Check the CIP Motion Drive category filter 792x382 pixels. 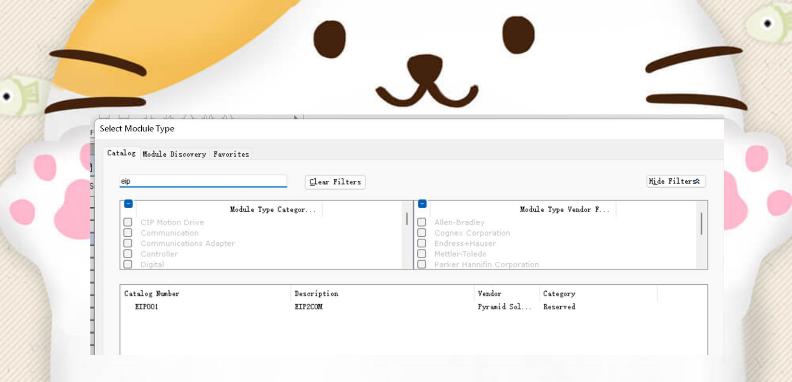pos(128,222)
